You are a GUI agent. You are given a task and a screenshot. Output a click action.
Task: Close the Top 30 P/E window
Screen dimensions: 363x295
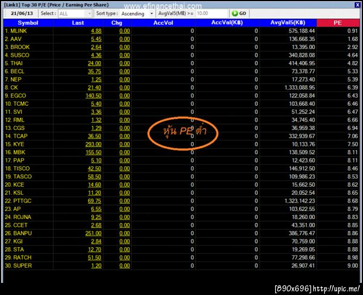[358, 5]
